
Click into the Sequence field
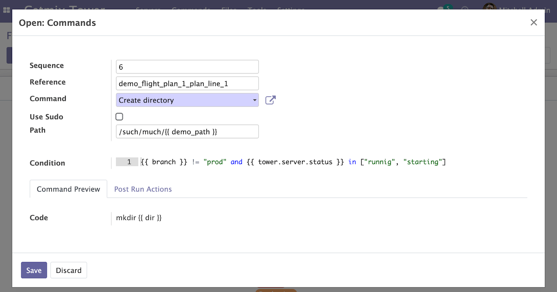tap(188, 67)
